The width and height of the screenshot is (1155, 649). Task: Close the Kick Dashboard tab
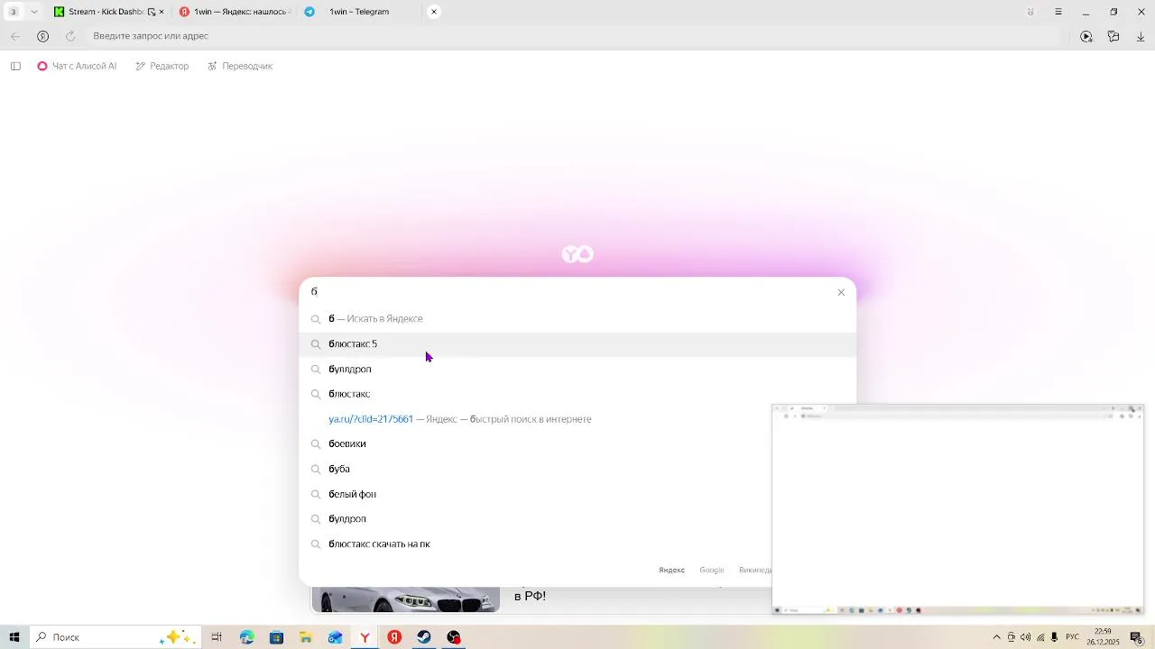pos(162,12)
